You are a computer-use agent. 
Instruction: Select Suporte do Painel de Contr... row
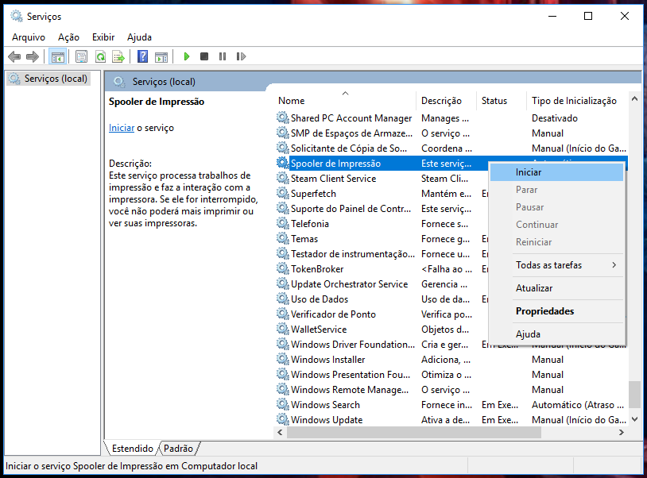coord(382,209)
